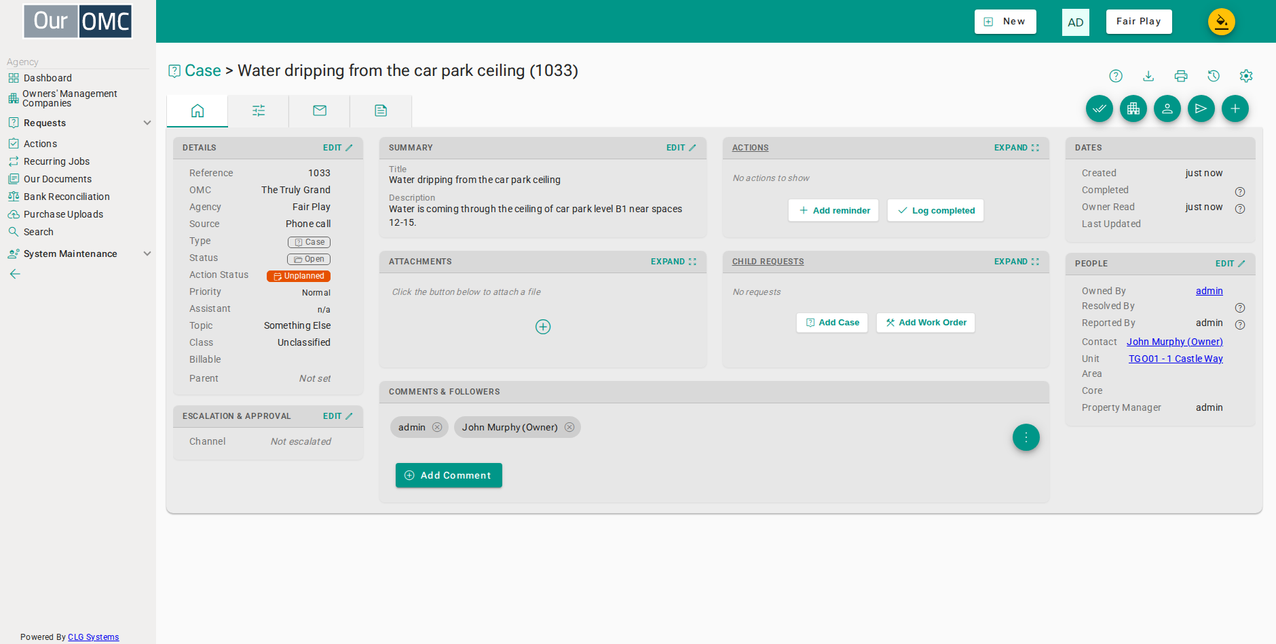Image resolution: width=1276 pixels, height=644 pixels.
Task: Open the download icon near the title
Action: [1148, 76]
